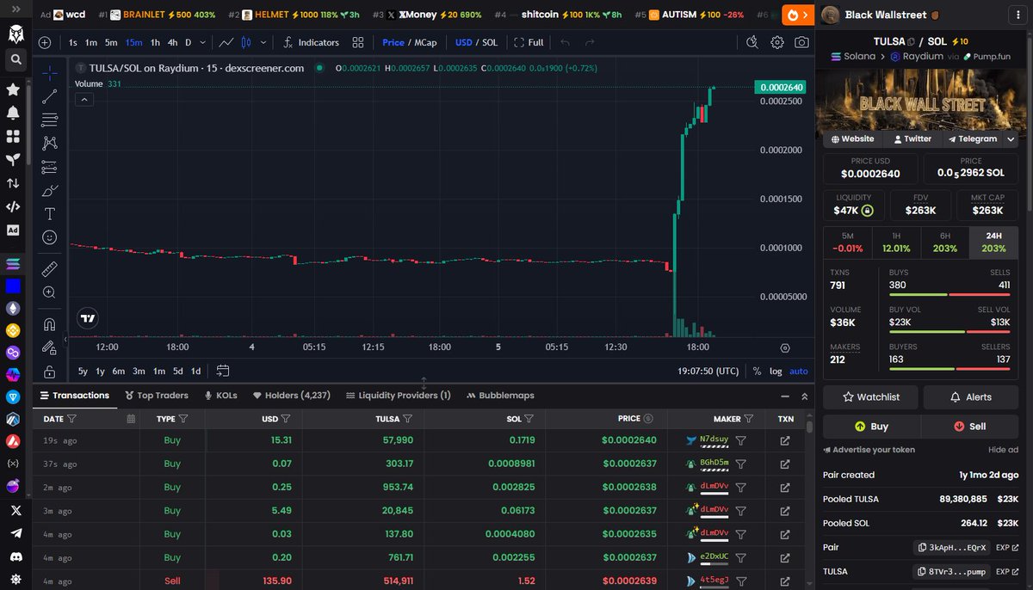Select Ethereum chain icon in sidebar
The image size is (1033, 590).
(13, 308)
